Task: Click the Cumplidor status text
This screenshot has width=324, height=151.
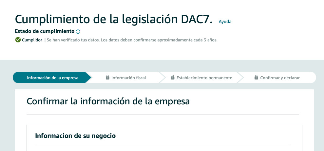Action: tap(32, 40)
